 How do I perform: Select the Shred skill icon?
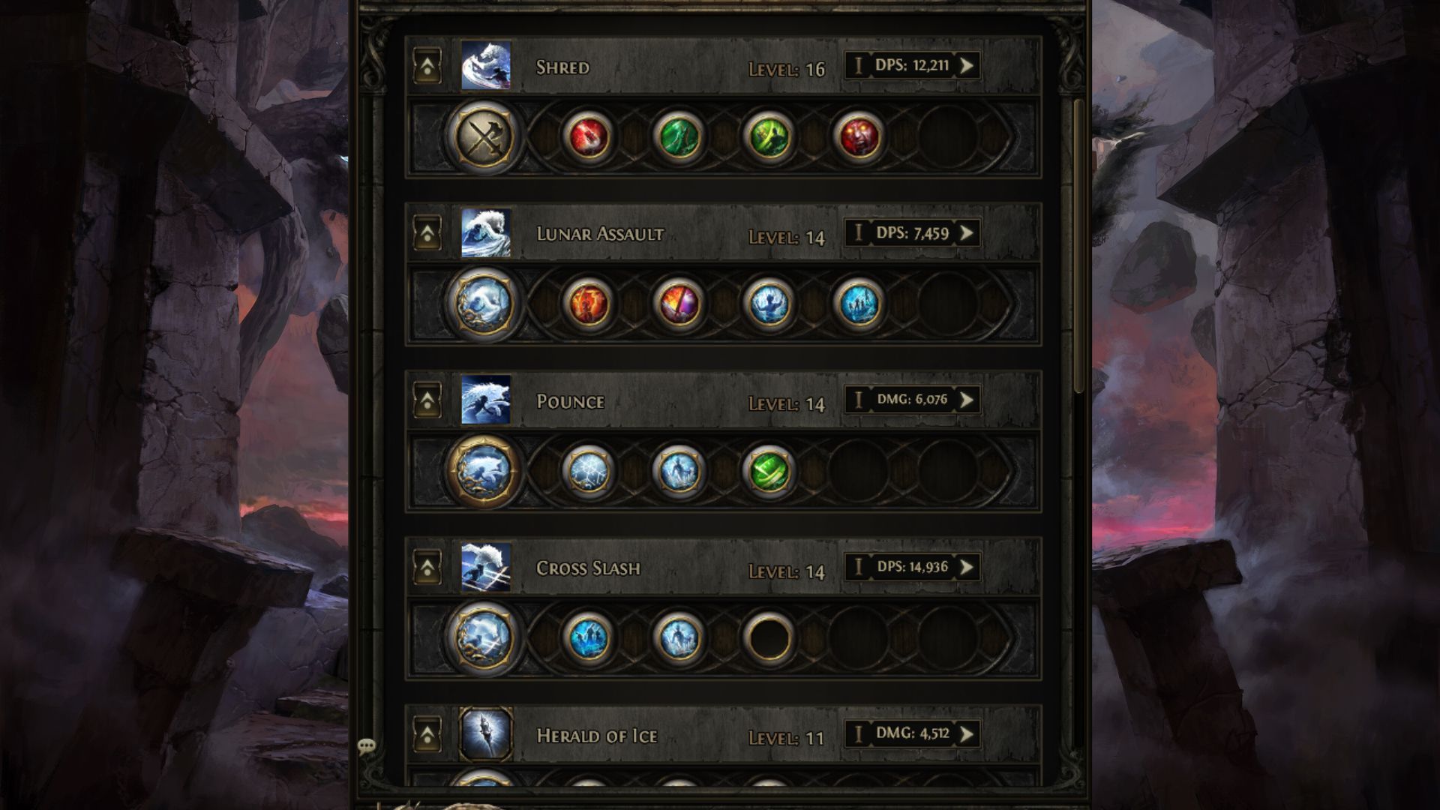tap(486, 66)
